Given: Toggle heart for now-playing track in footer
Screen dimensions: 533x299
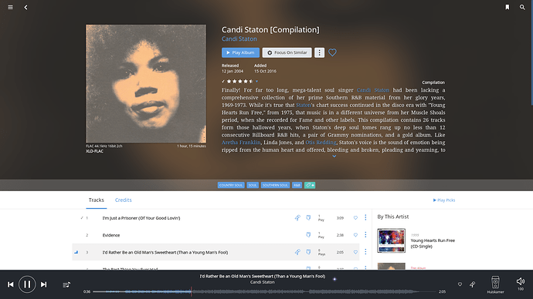Looking at the screenshot, I should pyautogui.click(x=460, y=284).
